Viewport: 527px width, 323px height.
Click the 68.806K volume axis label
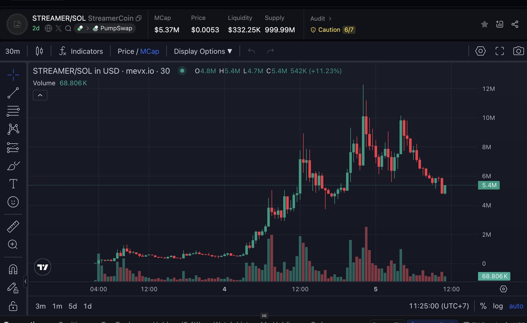pos(494,276)
